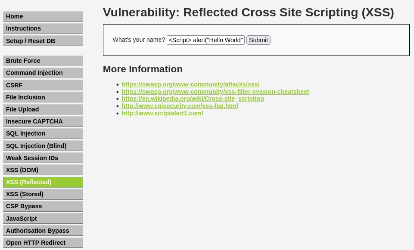
Task: Open Setup / Reset DB page
Action: (43, 41)
